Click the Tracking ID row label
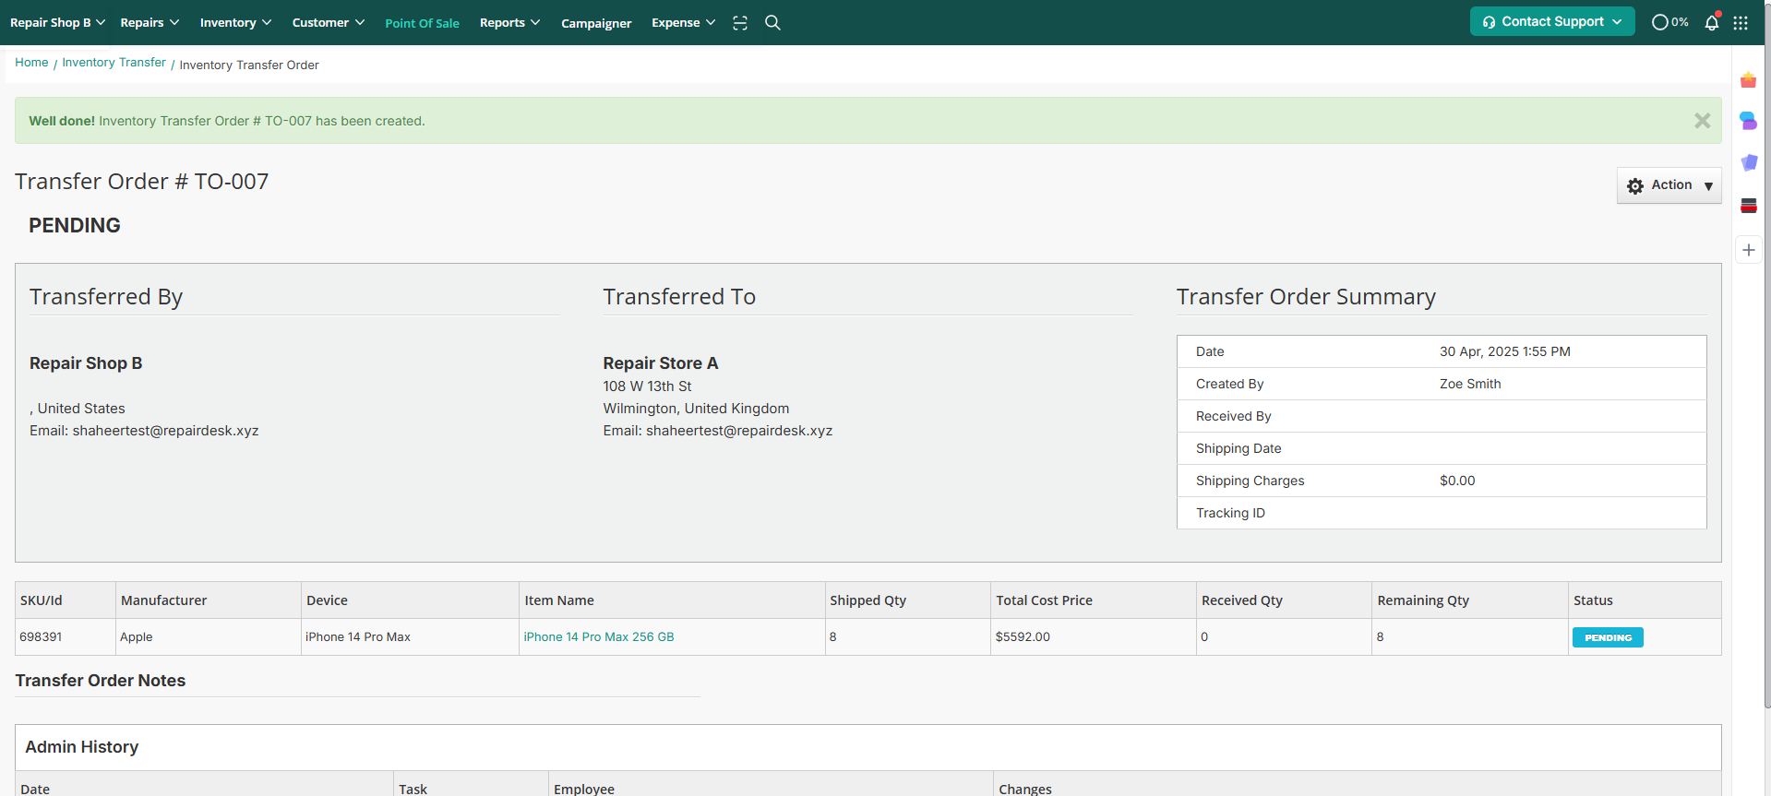This screenshot has height=796, width=1771. pos(1230,513)
